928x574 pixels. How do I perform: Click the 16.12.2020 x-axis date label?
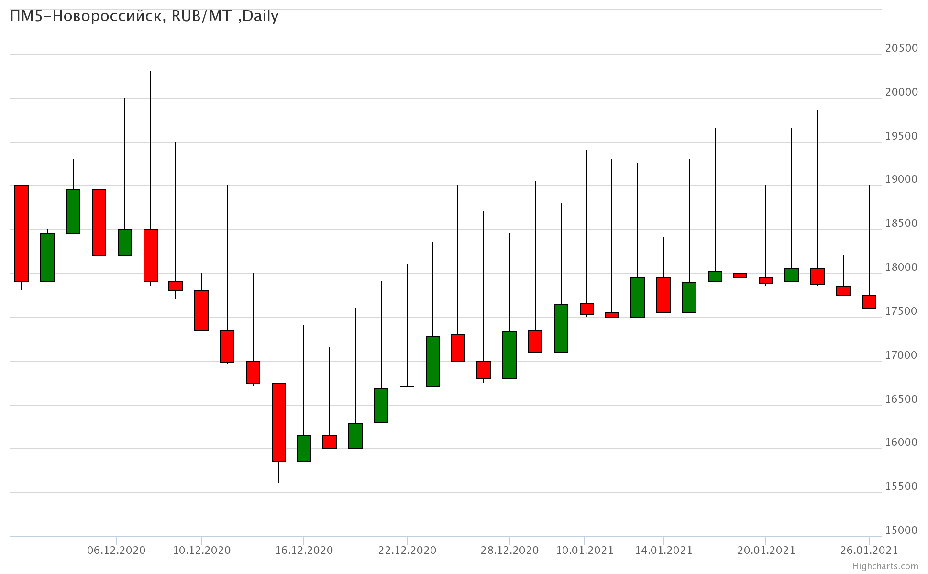(x=304, y=550)
